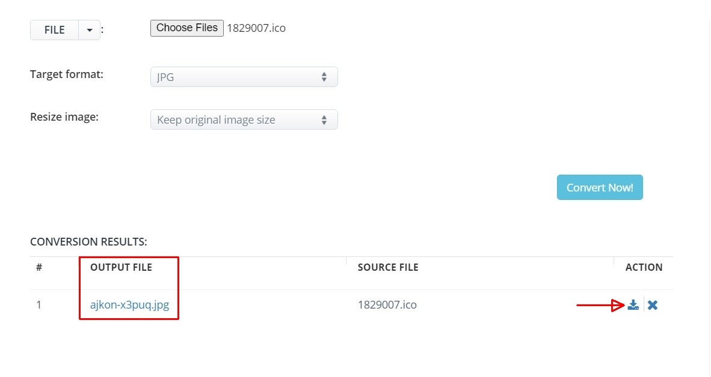Open the Resize image dropdown
Screen dimensions: 711x377
click(244, 119)
